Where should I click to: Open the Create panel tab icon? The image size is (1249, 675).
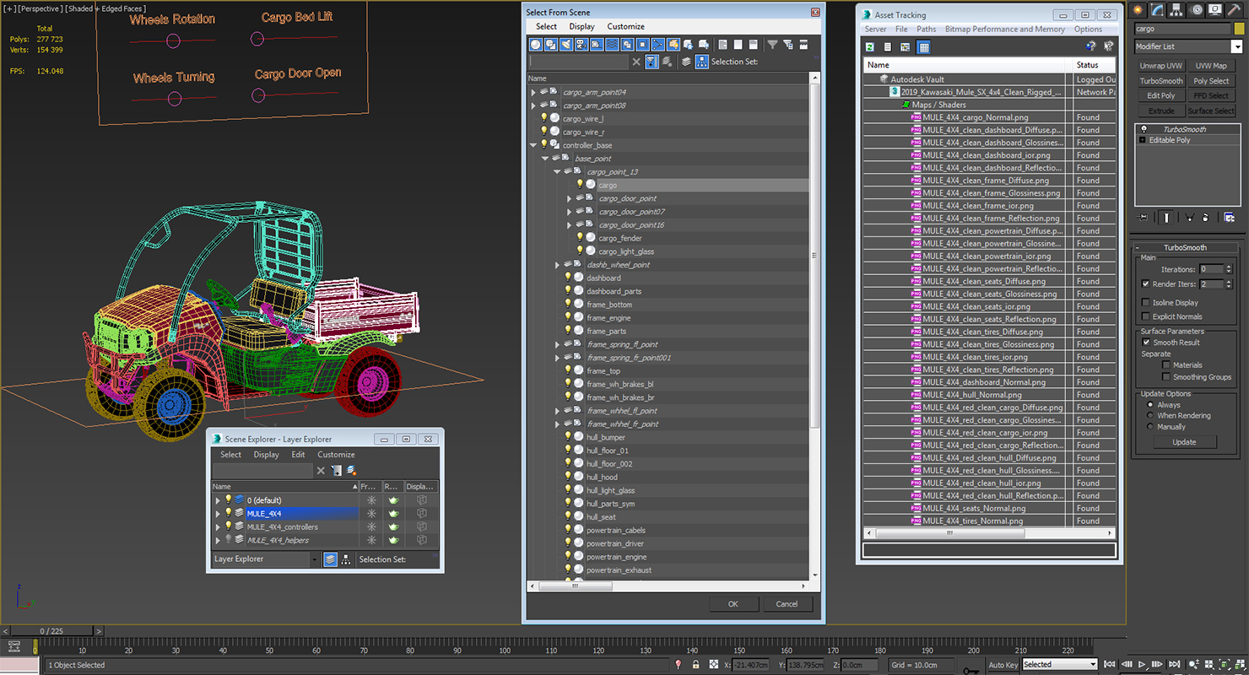coord(1138,10)
